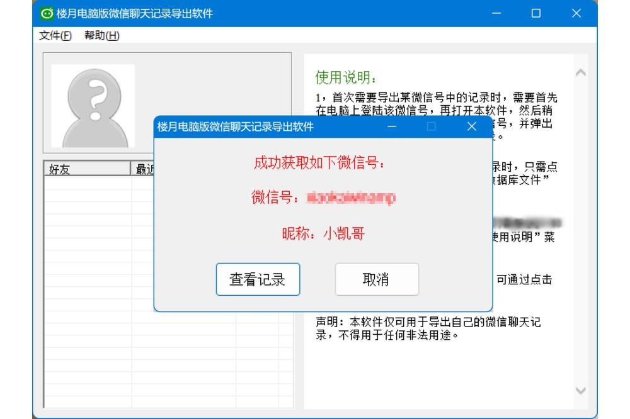The image size is (630, 419).
Task: Click the green app icon in main title bar
Action: click(x=46, y=13)
